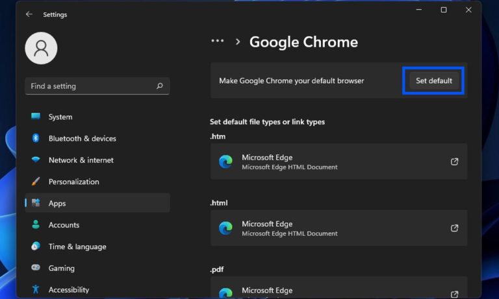Click the external link icon in .htm row
The width and height of the screenshot is (499, 299).
(454, 161)
